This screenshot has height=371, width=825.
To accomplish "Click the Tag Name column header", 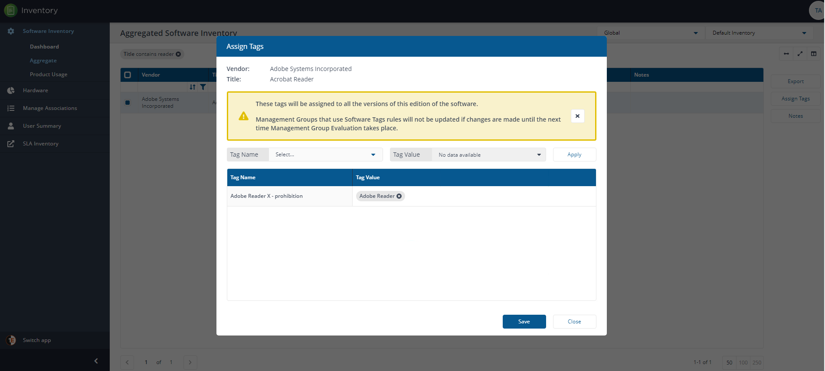I will click(x=290, y=177).
